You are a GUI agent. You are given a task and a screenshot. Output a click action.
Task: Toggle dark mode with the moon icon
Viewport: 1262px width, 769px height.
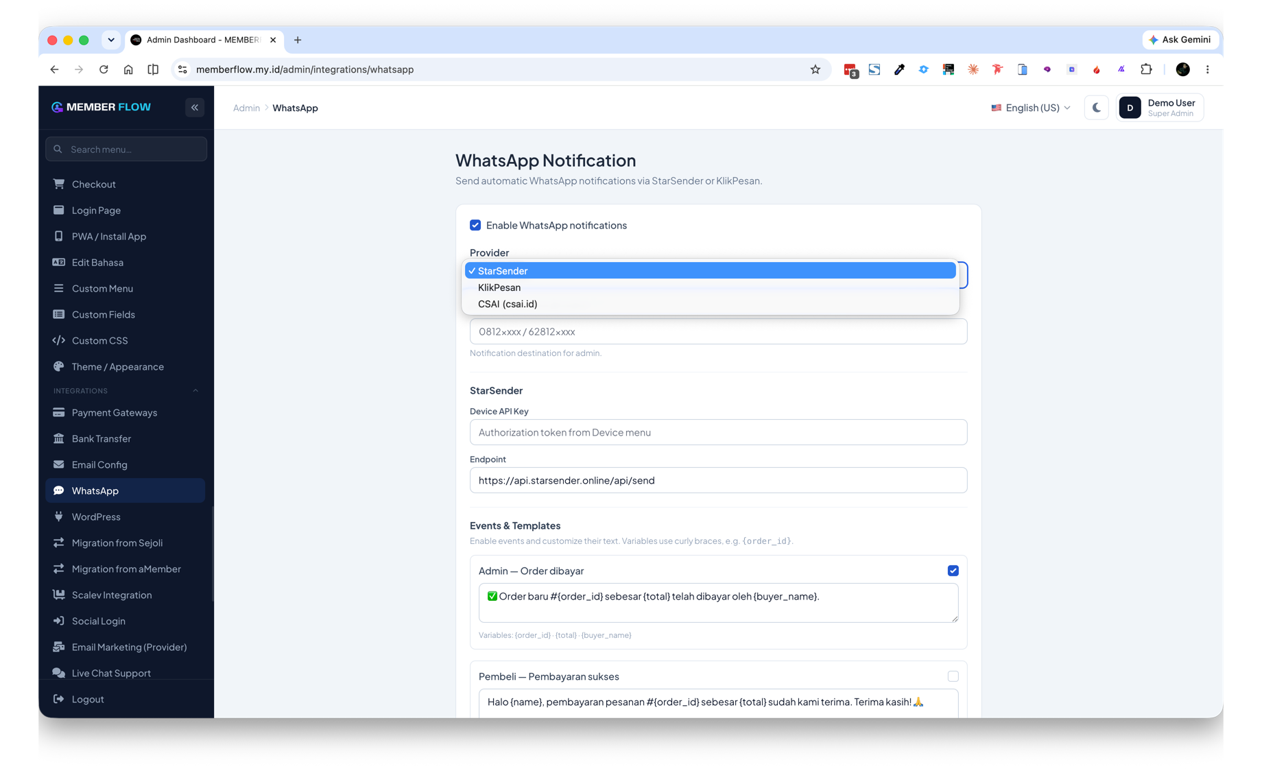pos(1096,108)
